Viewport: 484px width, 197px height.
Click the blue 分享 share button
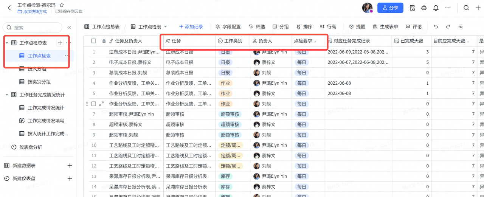pos(390,8)
